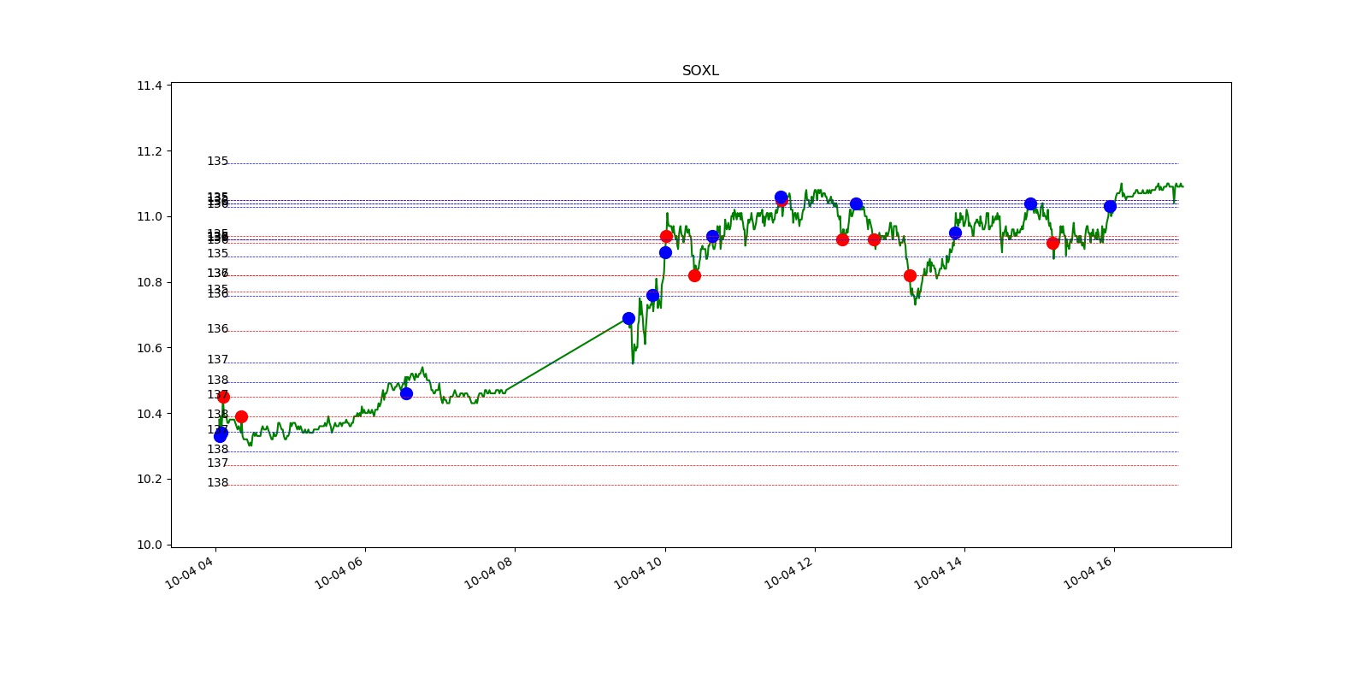Viewport: 1368px width, 684px height.
Task: Select the red marker at 10.93 near 12:45
Action: coord(874,239)
